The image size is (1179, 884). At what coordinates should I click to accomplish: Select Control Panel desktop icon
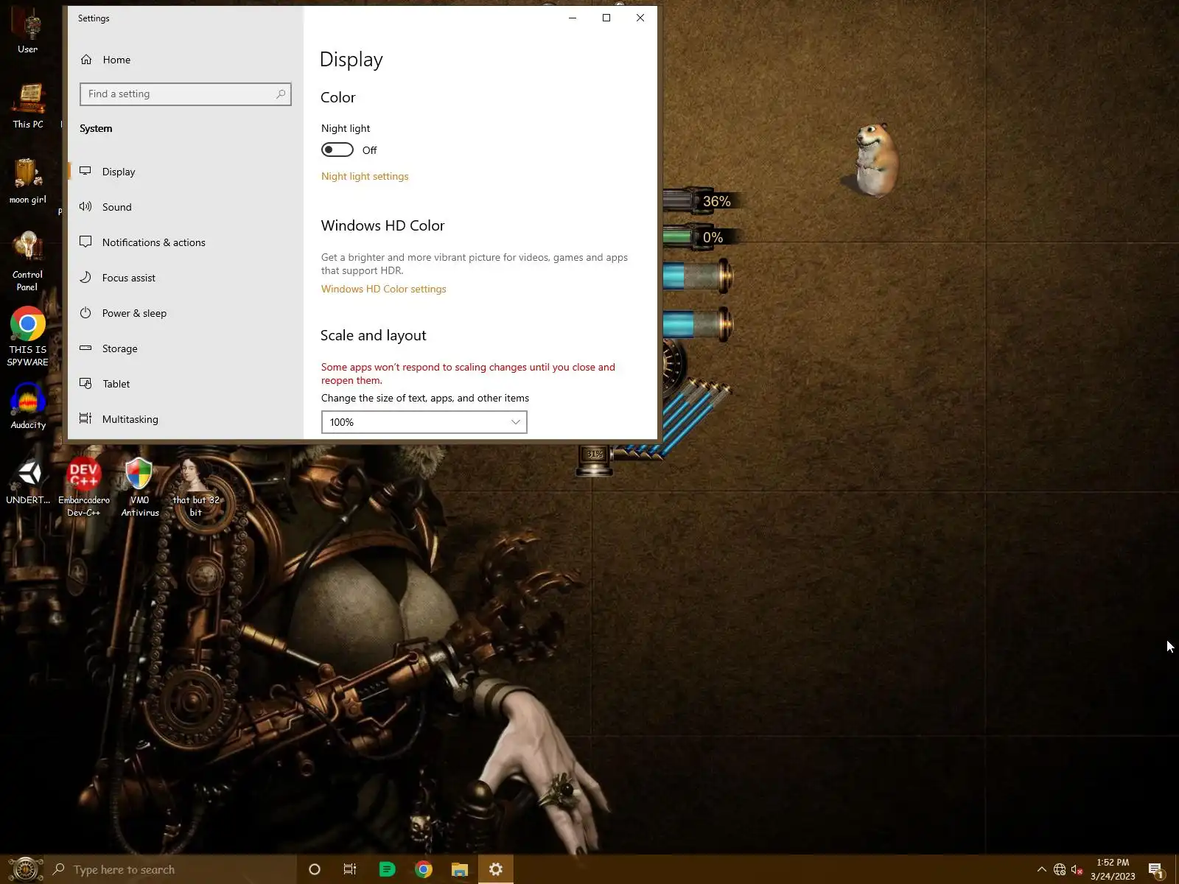coord(28,262)
